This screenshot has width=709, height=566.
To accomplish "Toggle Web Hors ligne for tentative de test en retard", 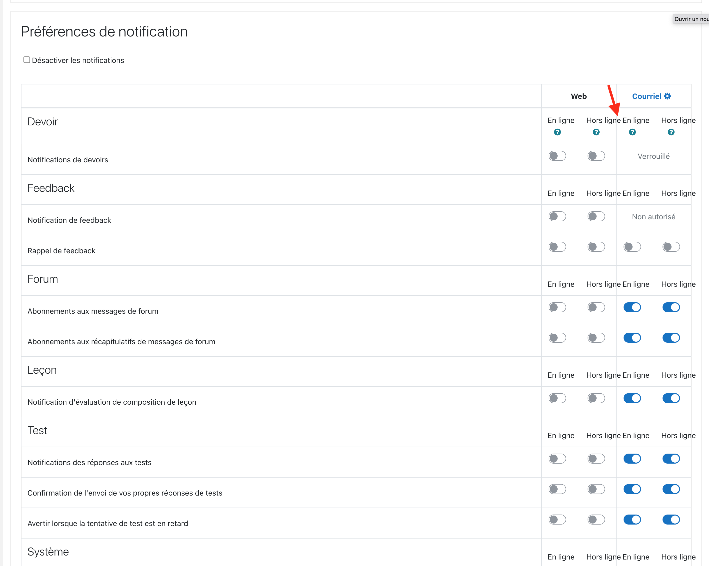I will [596, 520].
